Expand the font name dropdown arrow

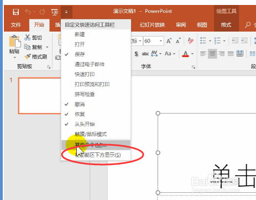pyautogui.click(x=140, y=41)
